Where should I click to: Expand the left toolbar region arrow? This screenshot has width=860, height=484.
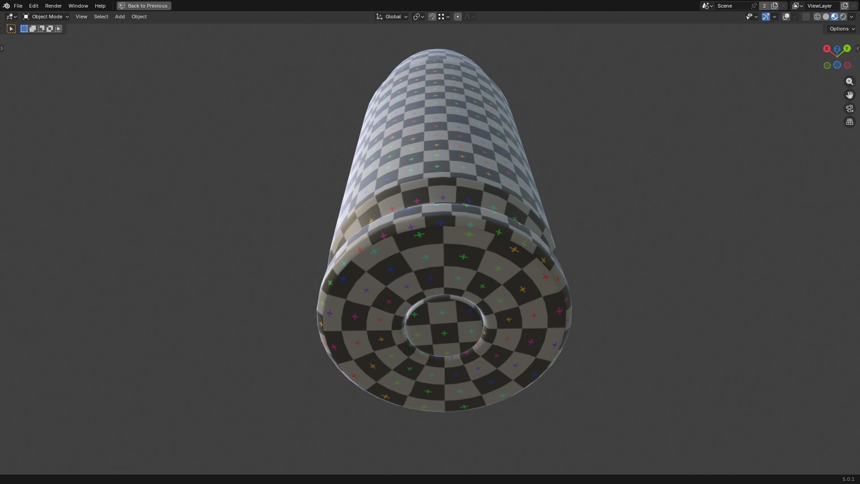[2, 48]
